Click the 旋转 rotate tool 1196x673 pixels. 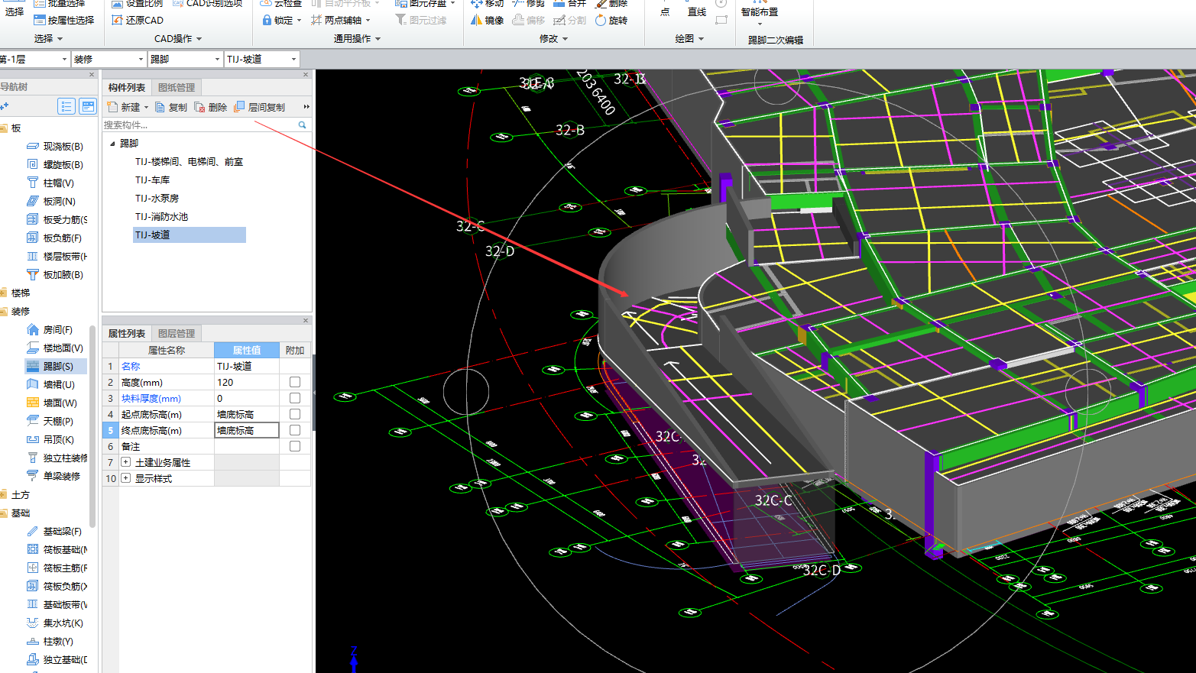(x=611, y=20)
